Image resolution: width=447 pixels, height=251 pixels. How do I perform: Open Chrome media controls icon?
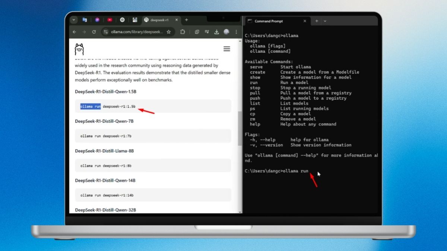coord(207,32)
